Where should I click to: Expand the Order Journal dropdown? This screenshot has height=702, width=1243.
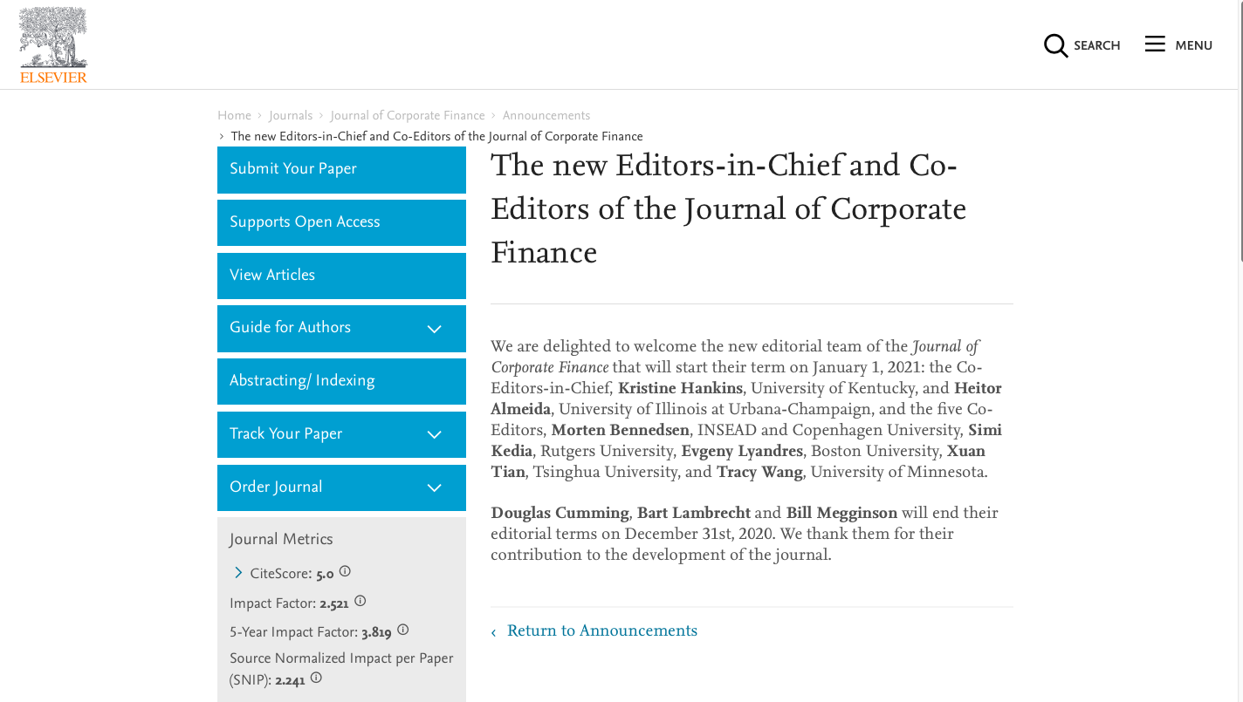pyautogui.click(x=434, y=487)
